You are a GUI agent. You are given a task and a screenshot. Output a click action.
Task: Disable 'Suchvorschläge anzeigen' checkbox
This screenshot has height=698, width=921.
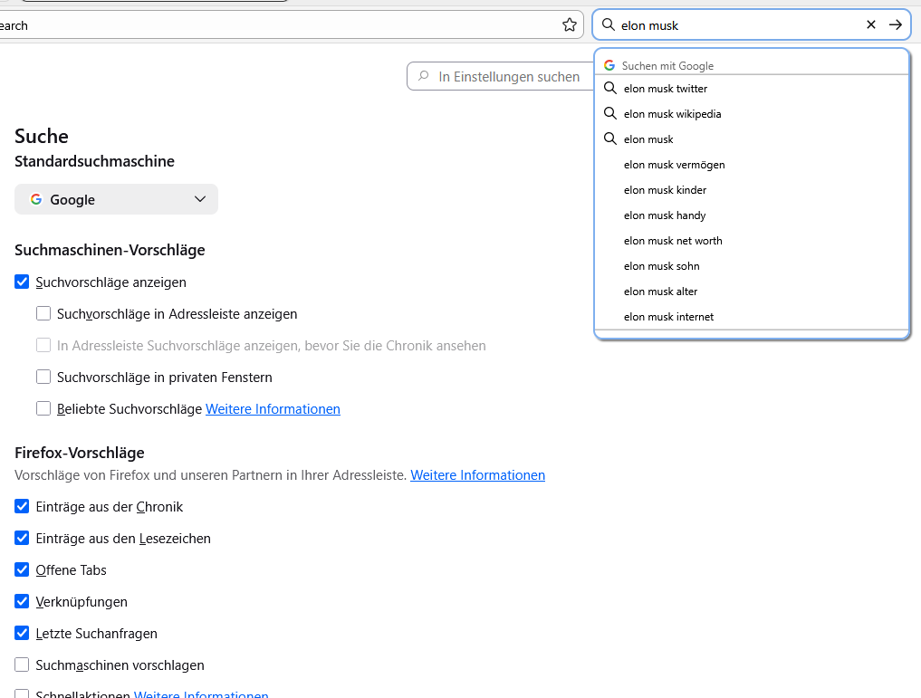23,282
